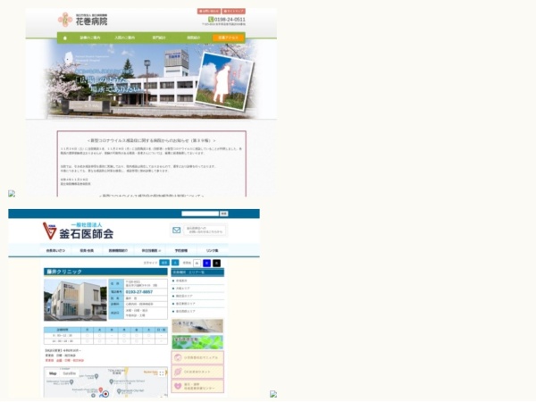Viewport: 536px width, 402px height.
Task: Click the 花巻病院 hospital name heading
Action: pos(91,21)
